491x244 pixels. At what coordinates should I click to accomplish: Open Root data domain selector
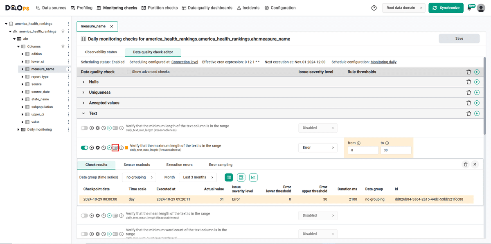(403, 8)
